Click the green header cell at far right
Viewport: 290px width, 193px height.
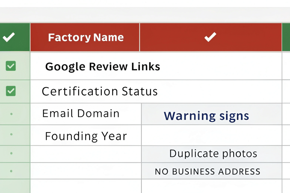pyautogui.click(x=286, y=37)
